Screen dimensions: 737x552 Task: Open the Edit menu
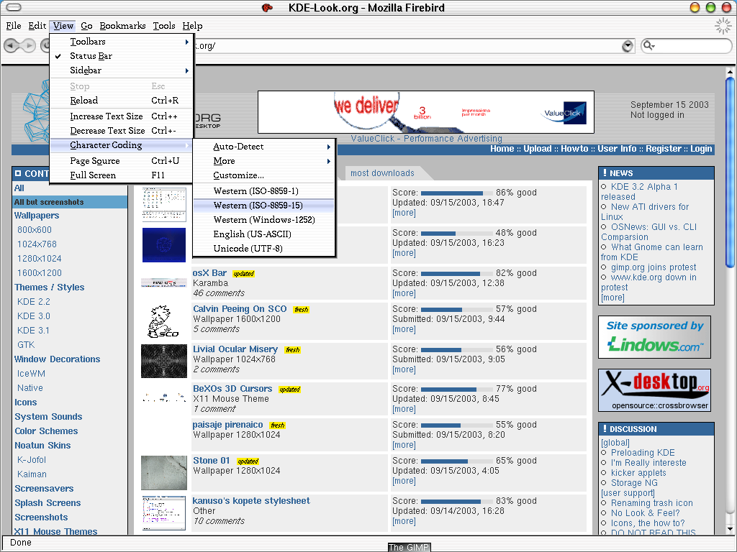point(37,26)
